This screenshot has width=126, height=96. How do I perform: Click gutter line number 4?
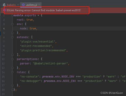point(4,29)
